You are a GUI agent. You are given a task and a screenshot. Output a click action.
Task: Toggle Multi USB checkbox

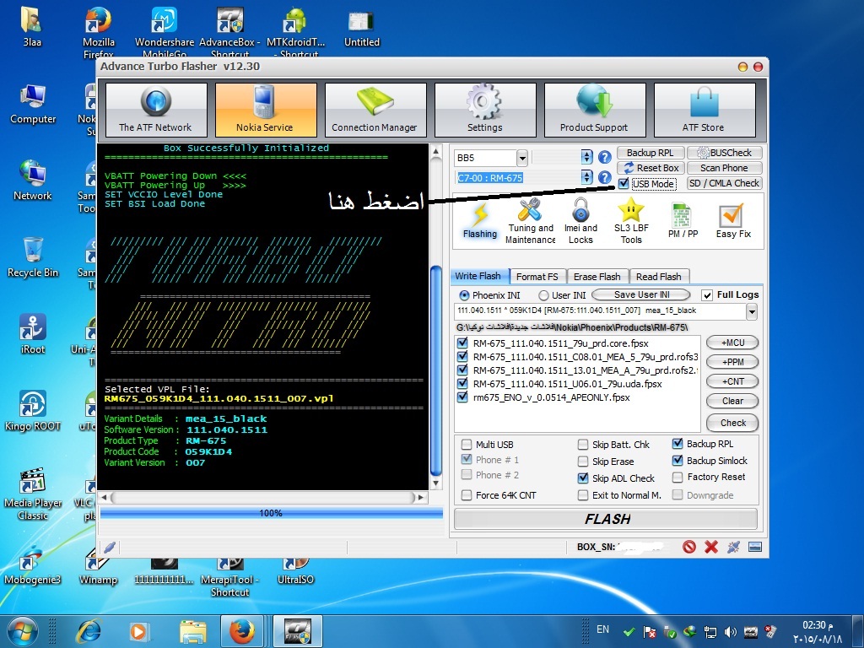tap(467, 444)
